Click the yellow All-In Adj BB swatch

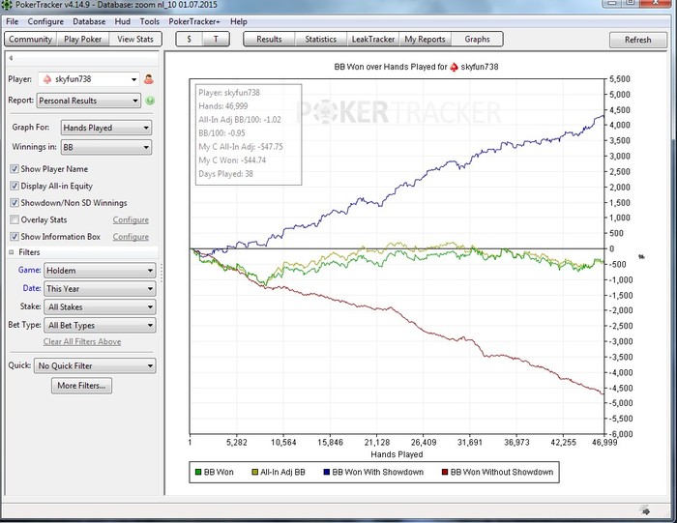pyautogui.click(x=254, y=472)
